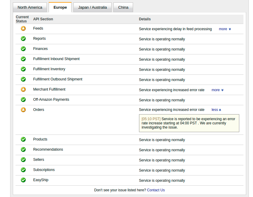Click the Merchant Fulfillment warning icon
253x197 pixels.
[23, 89]
